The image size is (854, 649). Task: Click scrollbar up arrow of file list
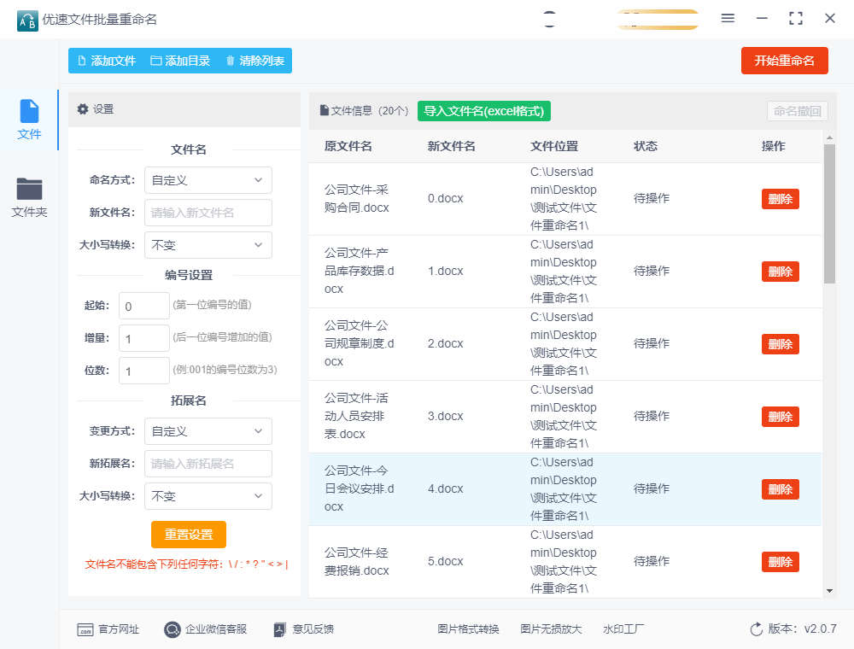(829, 137)
